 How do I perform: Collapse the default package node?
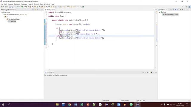5,19
